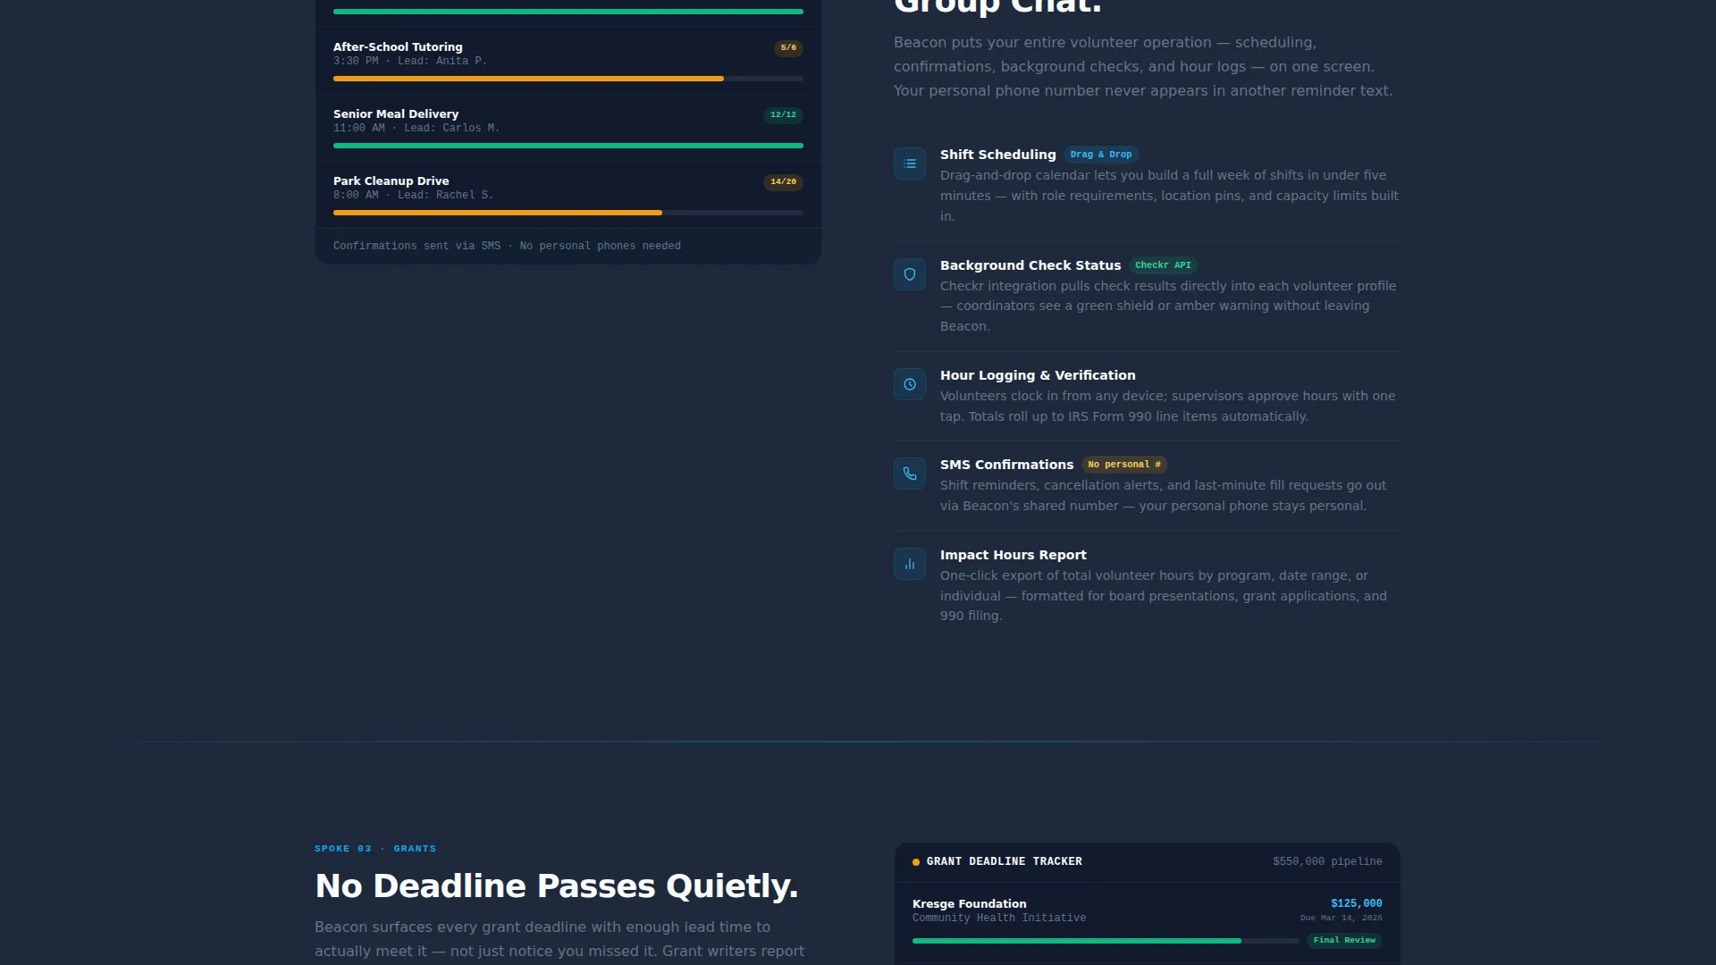The height and width of the screenshot is (965, 1716).
Task: Click the Senior Meal Delivery progress bar
Action: pyautogui.click(x=568, y=146)
